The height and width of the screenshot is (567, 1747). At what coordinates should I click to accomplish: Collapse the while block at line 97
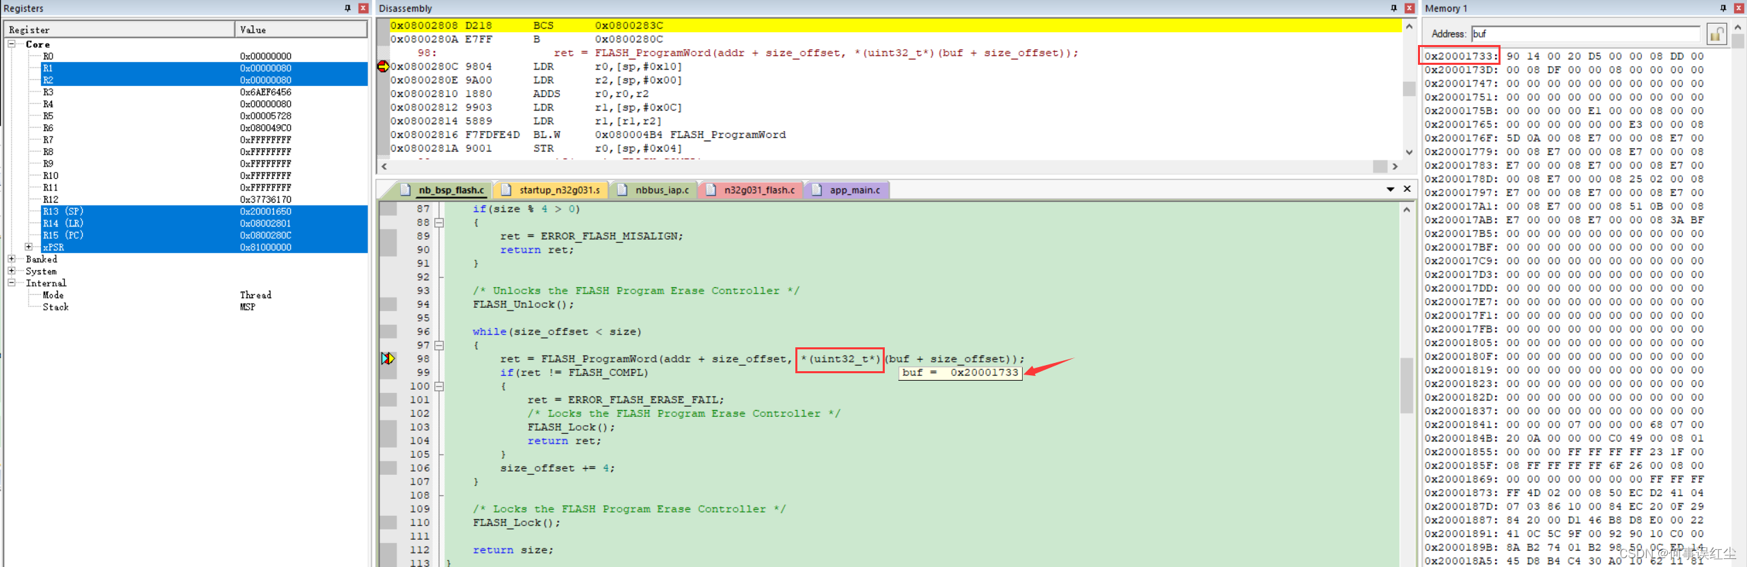point(439,345)
